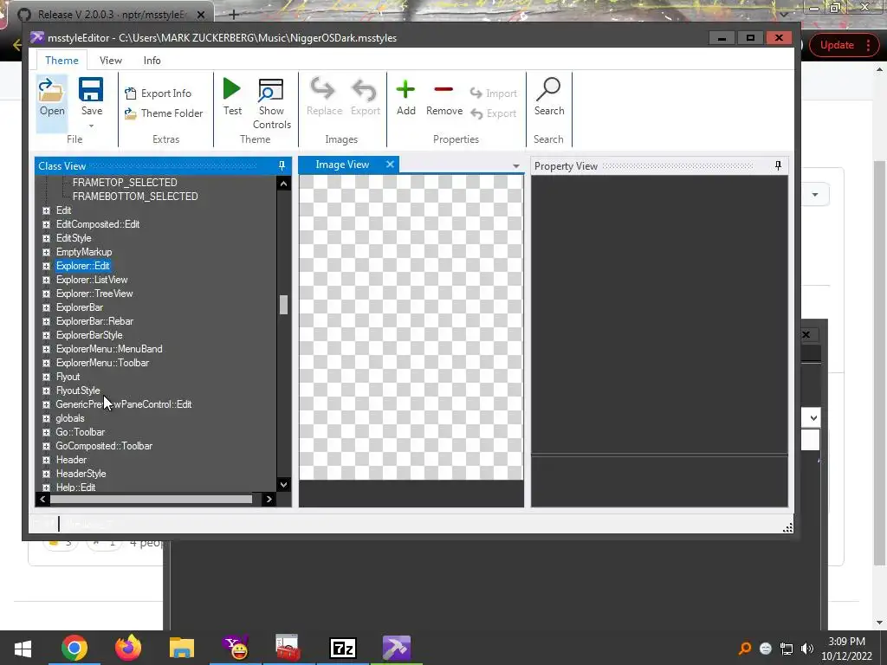
Task: Click Class View scroll right arrow
Action: (x=269, y=499)
